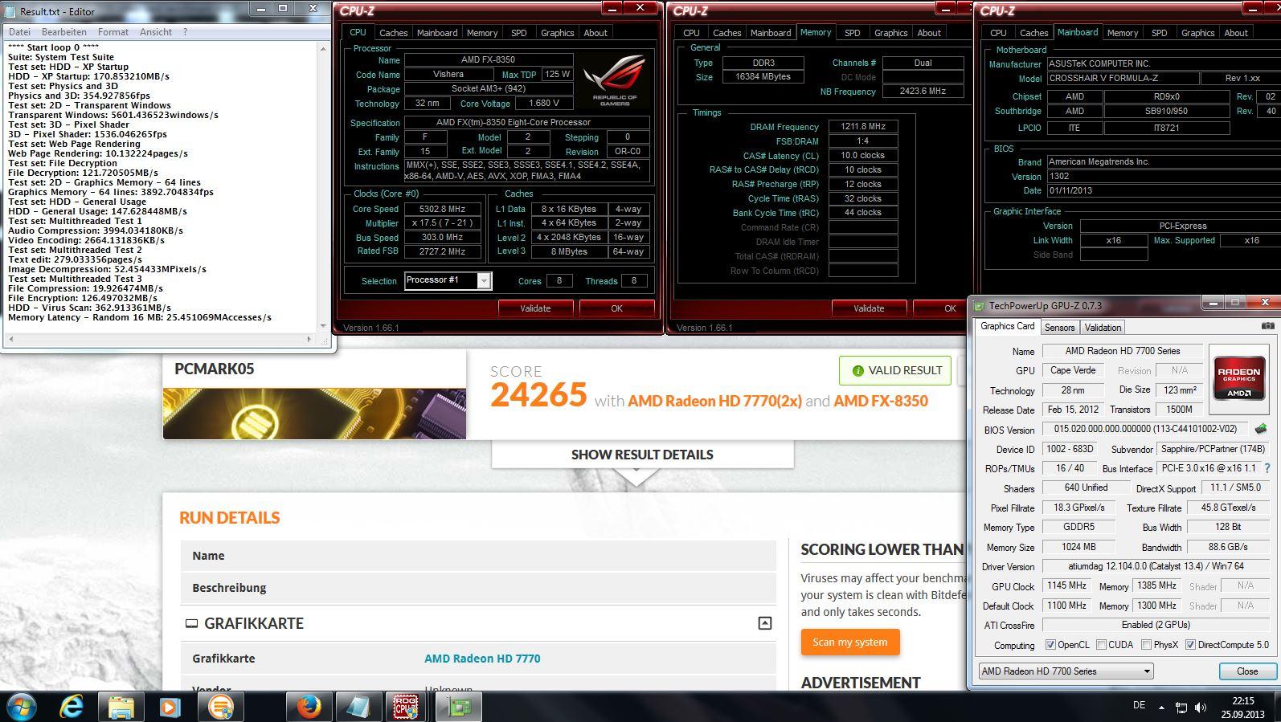Open the Datei menu in the editor
The image size is (1281, 722).
19,32
